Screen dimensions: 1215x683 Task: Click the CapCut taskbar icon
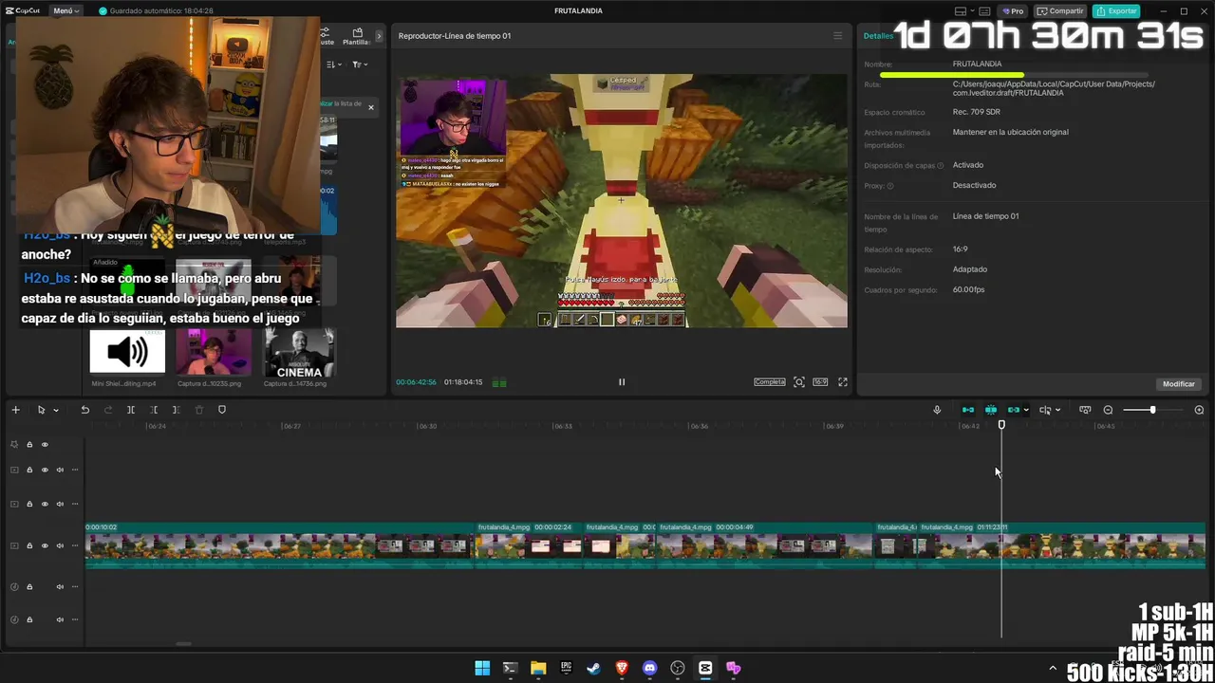click(x=705, y=668)
